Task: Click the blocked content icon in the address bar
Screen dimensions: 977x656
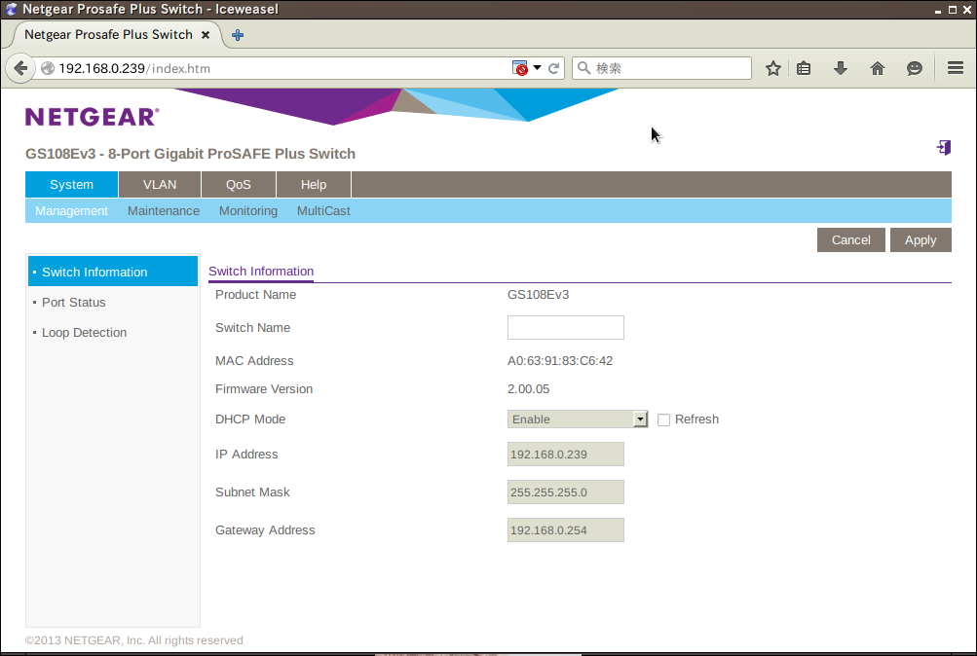Action: 519,68
